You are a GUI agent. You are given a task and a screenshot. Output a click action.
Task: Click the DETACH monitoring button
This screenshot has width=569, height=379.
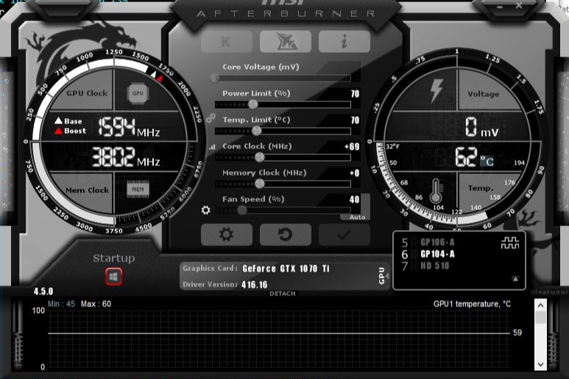(x=283, y=294)
